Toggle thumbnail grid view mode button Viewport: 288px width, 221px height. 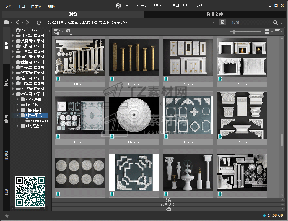pos(267,32)
